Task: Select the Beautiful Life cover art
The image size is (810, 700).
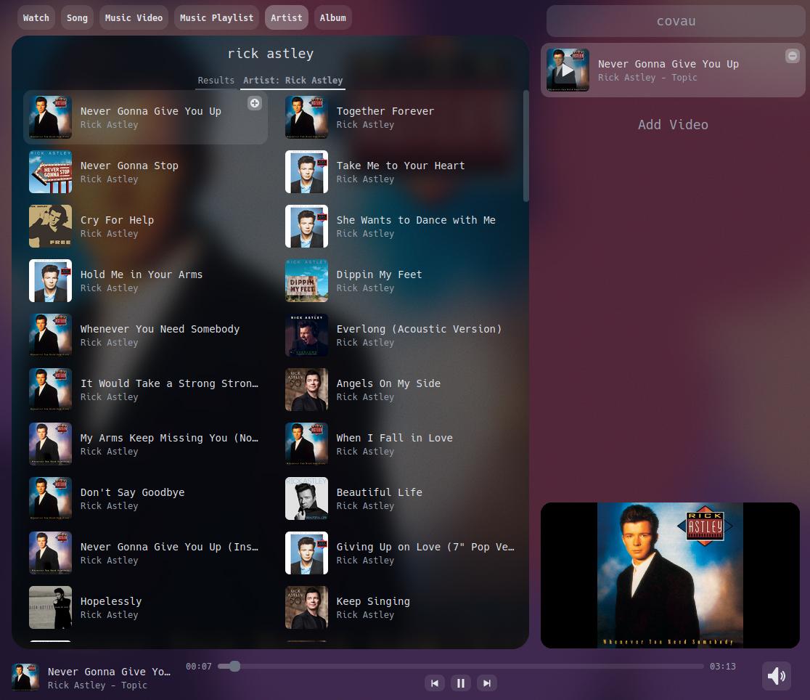Action: tap(307, 499)
